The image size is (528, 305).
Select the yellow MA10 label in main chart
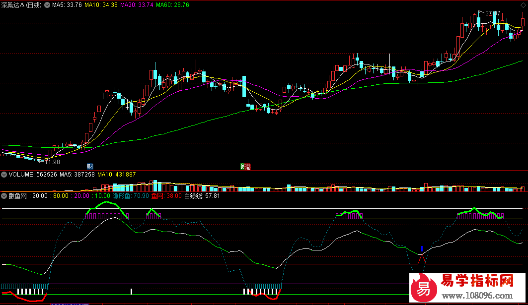click(101, 4)
